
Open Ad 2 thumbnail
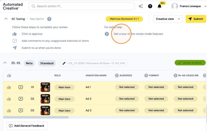point(45,99)
